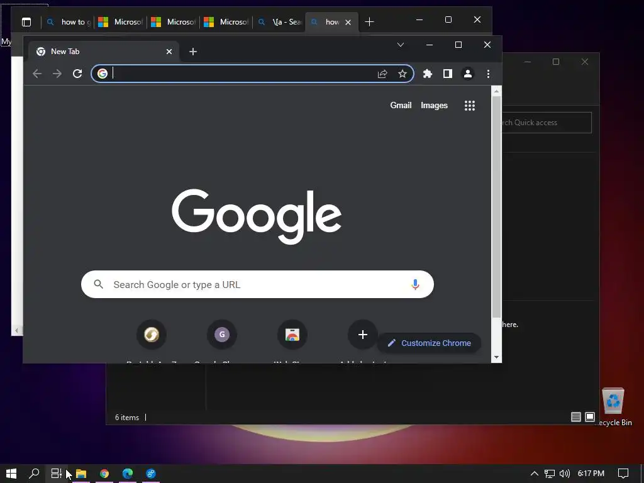
Task: Bookmark this tab with star icon
Action: [x=402, y=74]
